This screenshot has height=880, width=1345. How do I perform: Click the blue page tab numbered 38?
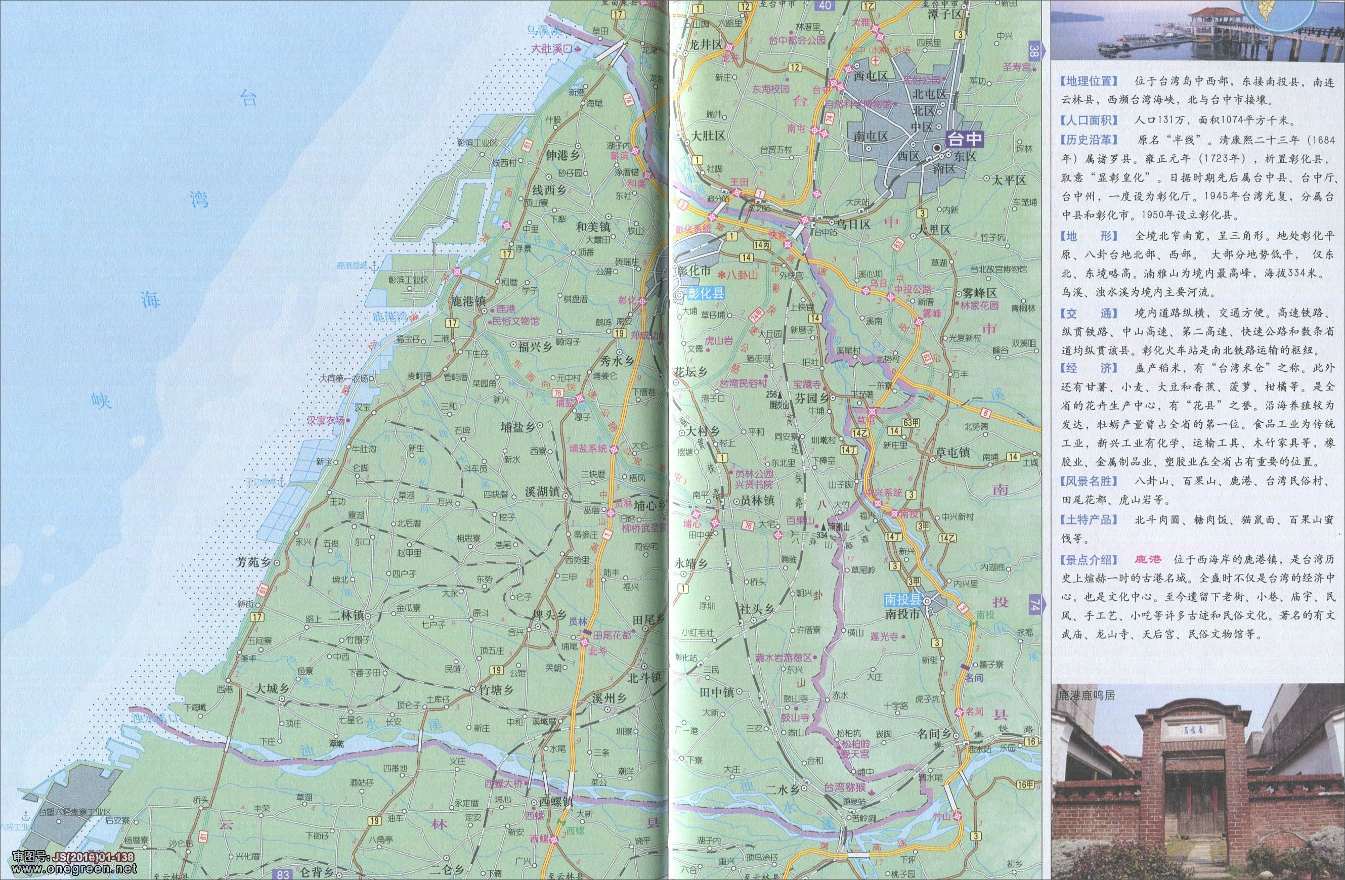(1035, 50)
